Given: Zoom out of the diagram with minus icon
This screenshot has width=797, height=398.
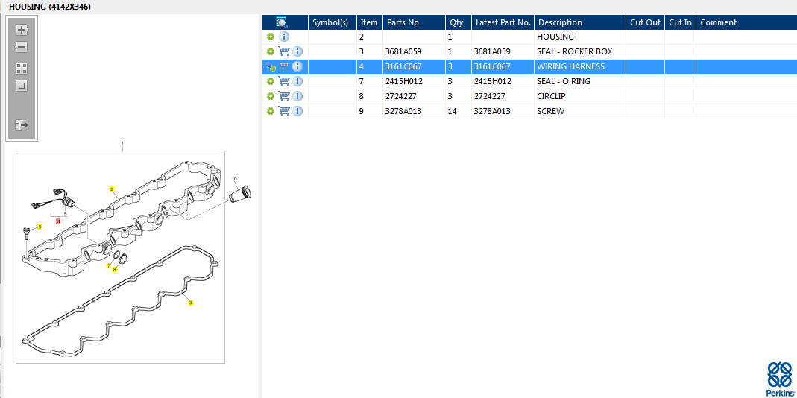Looking at the screenshot, I should click(22, 47).
